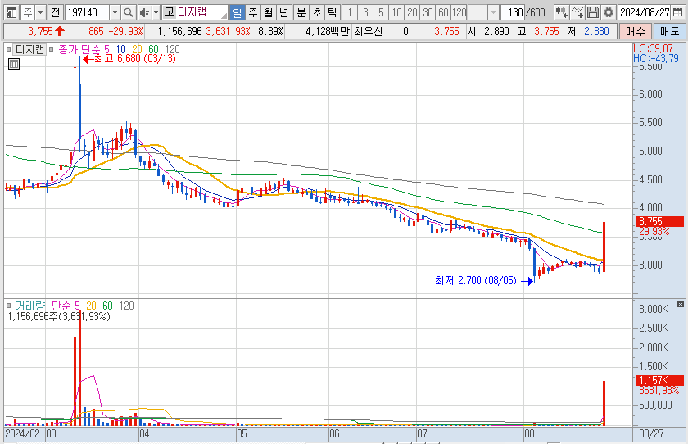Click the 전 button beside the stock code

56,12
